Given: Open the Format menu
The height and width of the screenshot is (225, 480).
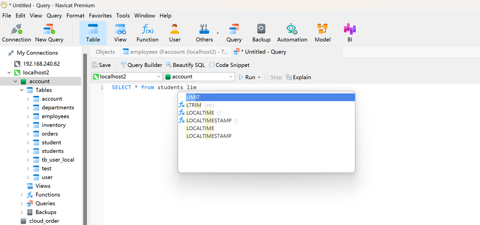Looking at the screenshot, I should tap(75, 15).
